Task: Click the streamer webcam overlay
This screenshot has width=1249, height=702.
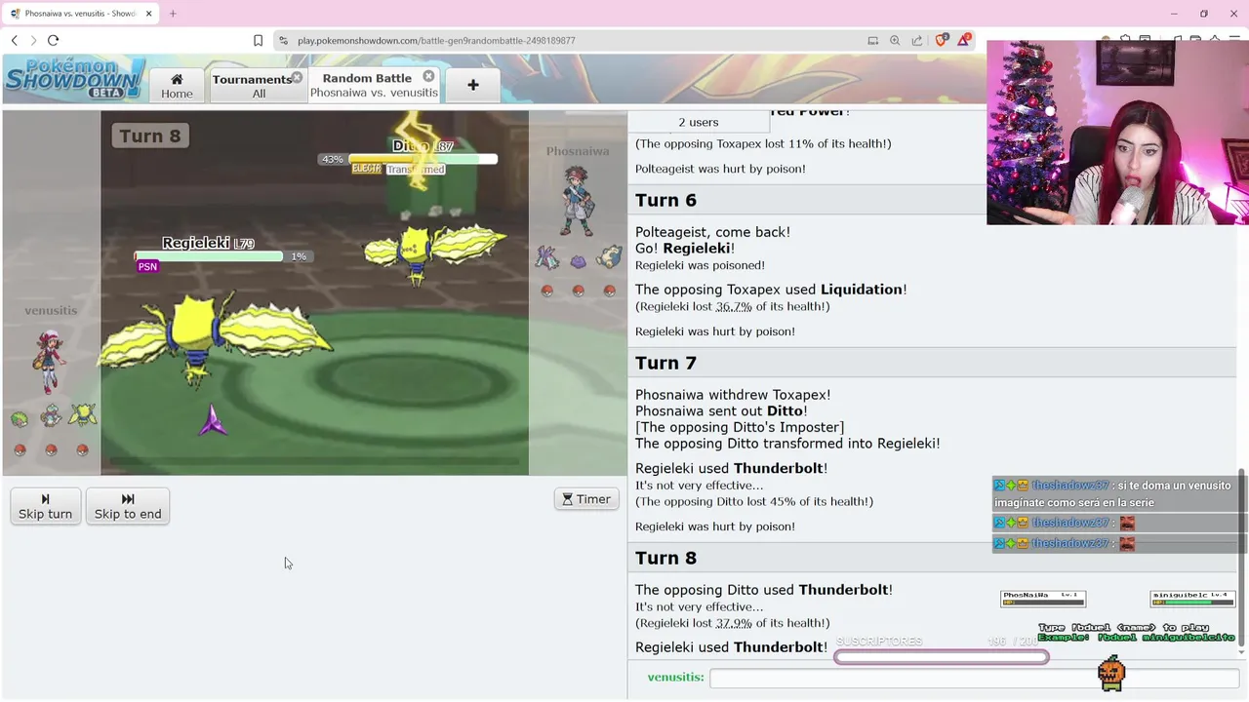Action: 1117,133
